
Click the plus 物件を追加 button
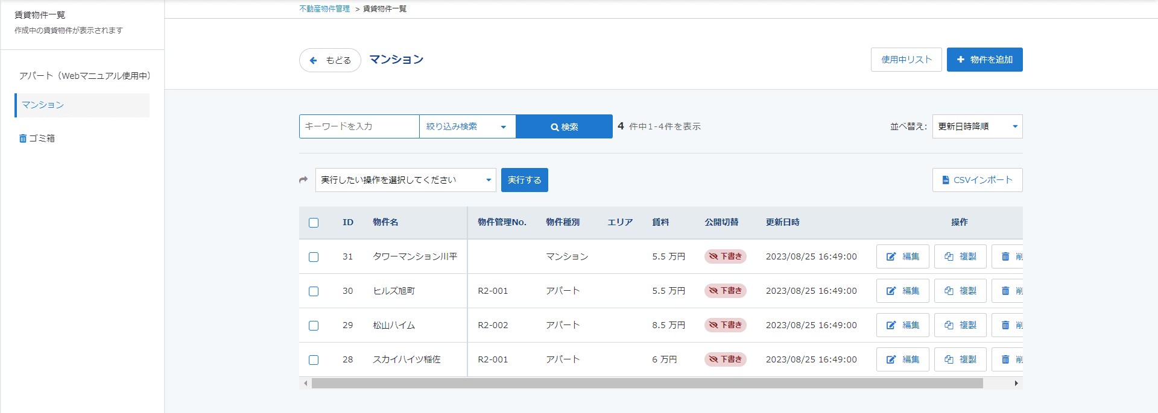coord(984,60)
